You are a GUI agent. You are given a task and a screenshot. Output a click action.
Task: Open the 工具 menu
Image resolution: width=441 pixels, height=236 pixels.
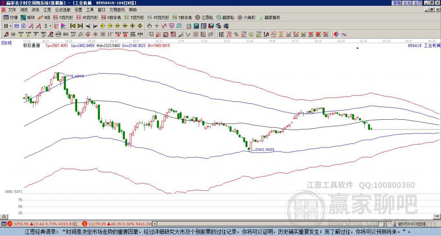click(90, 10)
